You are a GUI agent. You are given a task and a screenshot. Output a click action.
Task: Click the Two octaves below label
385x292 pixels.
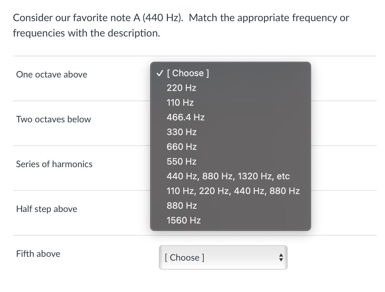53,119
